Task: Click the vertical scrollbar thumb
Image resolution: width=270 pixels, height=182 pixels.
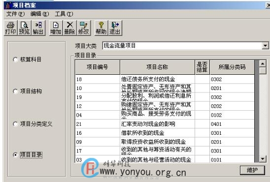Action: click(x=263, y=71)
